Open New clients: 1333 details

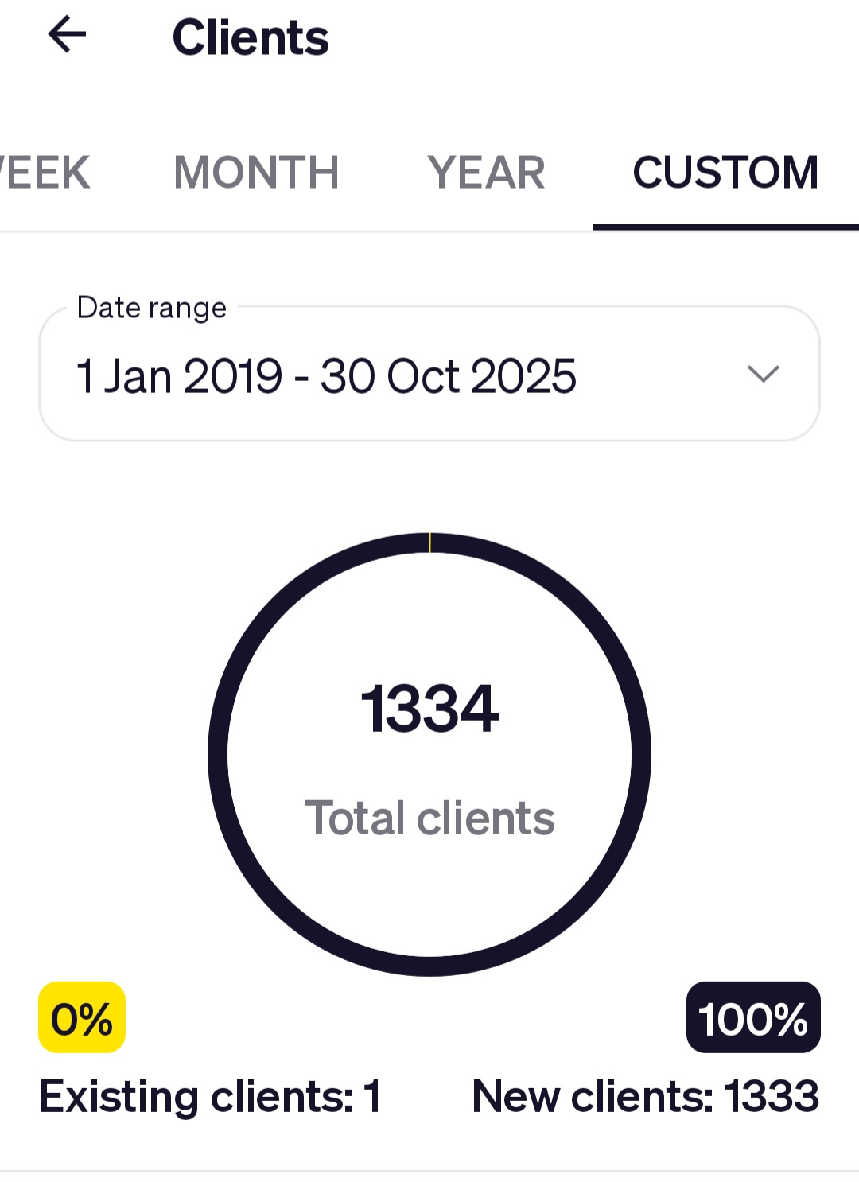tap(645, 1096)
